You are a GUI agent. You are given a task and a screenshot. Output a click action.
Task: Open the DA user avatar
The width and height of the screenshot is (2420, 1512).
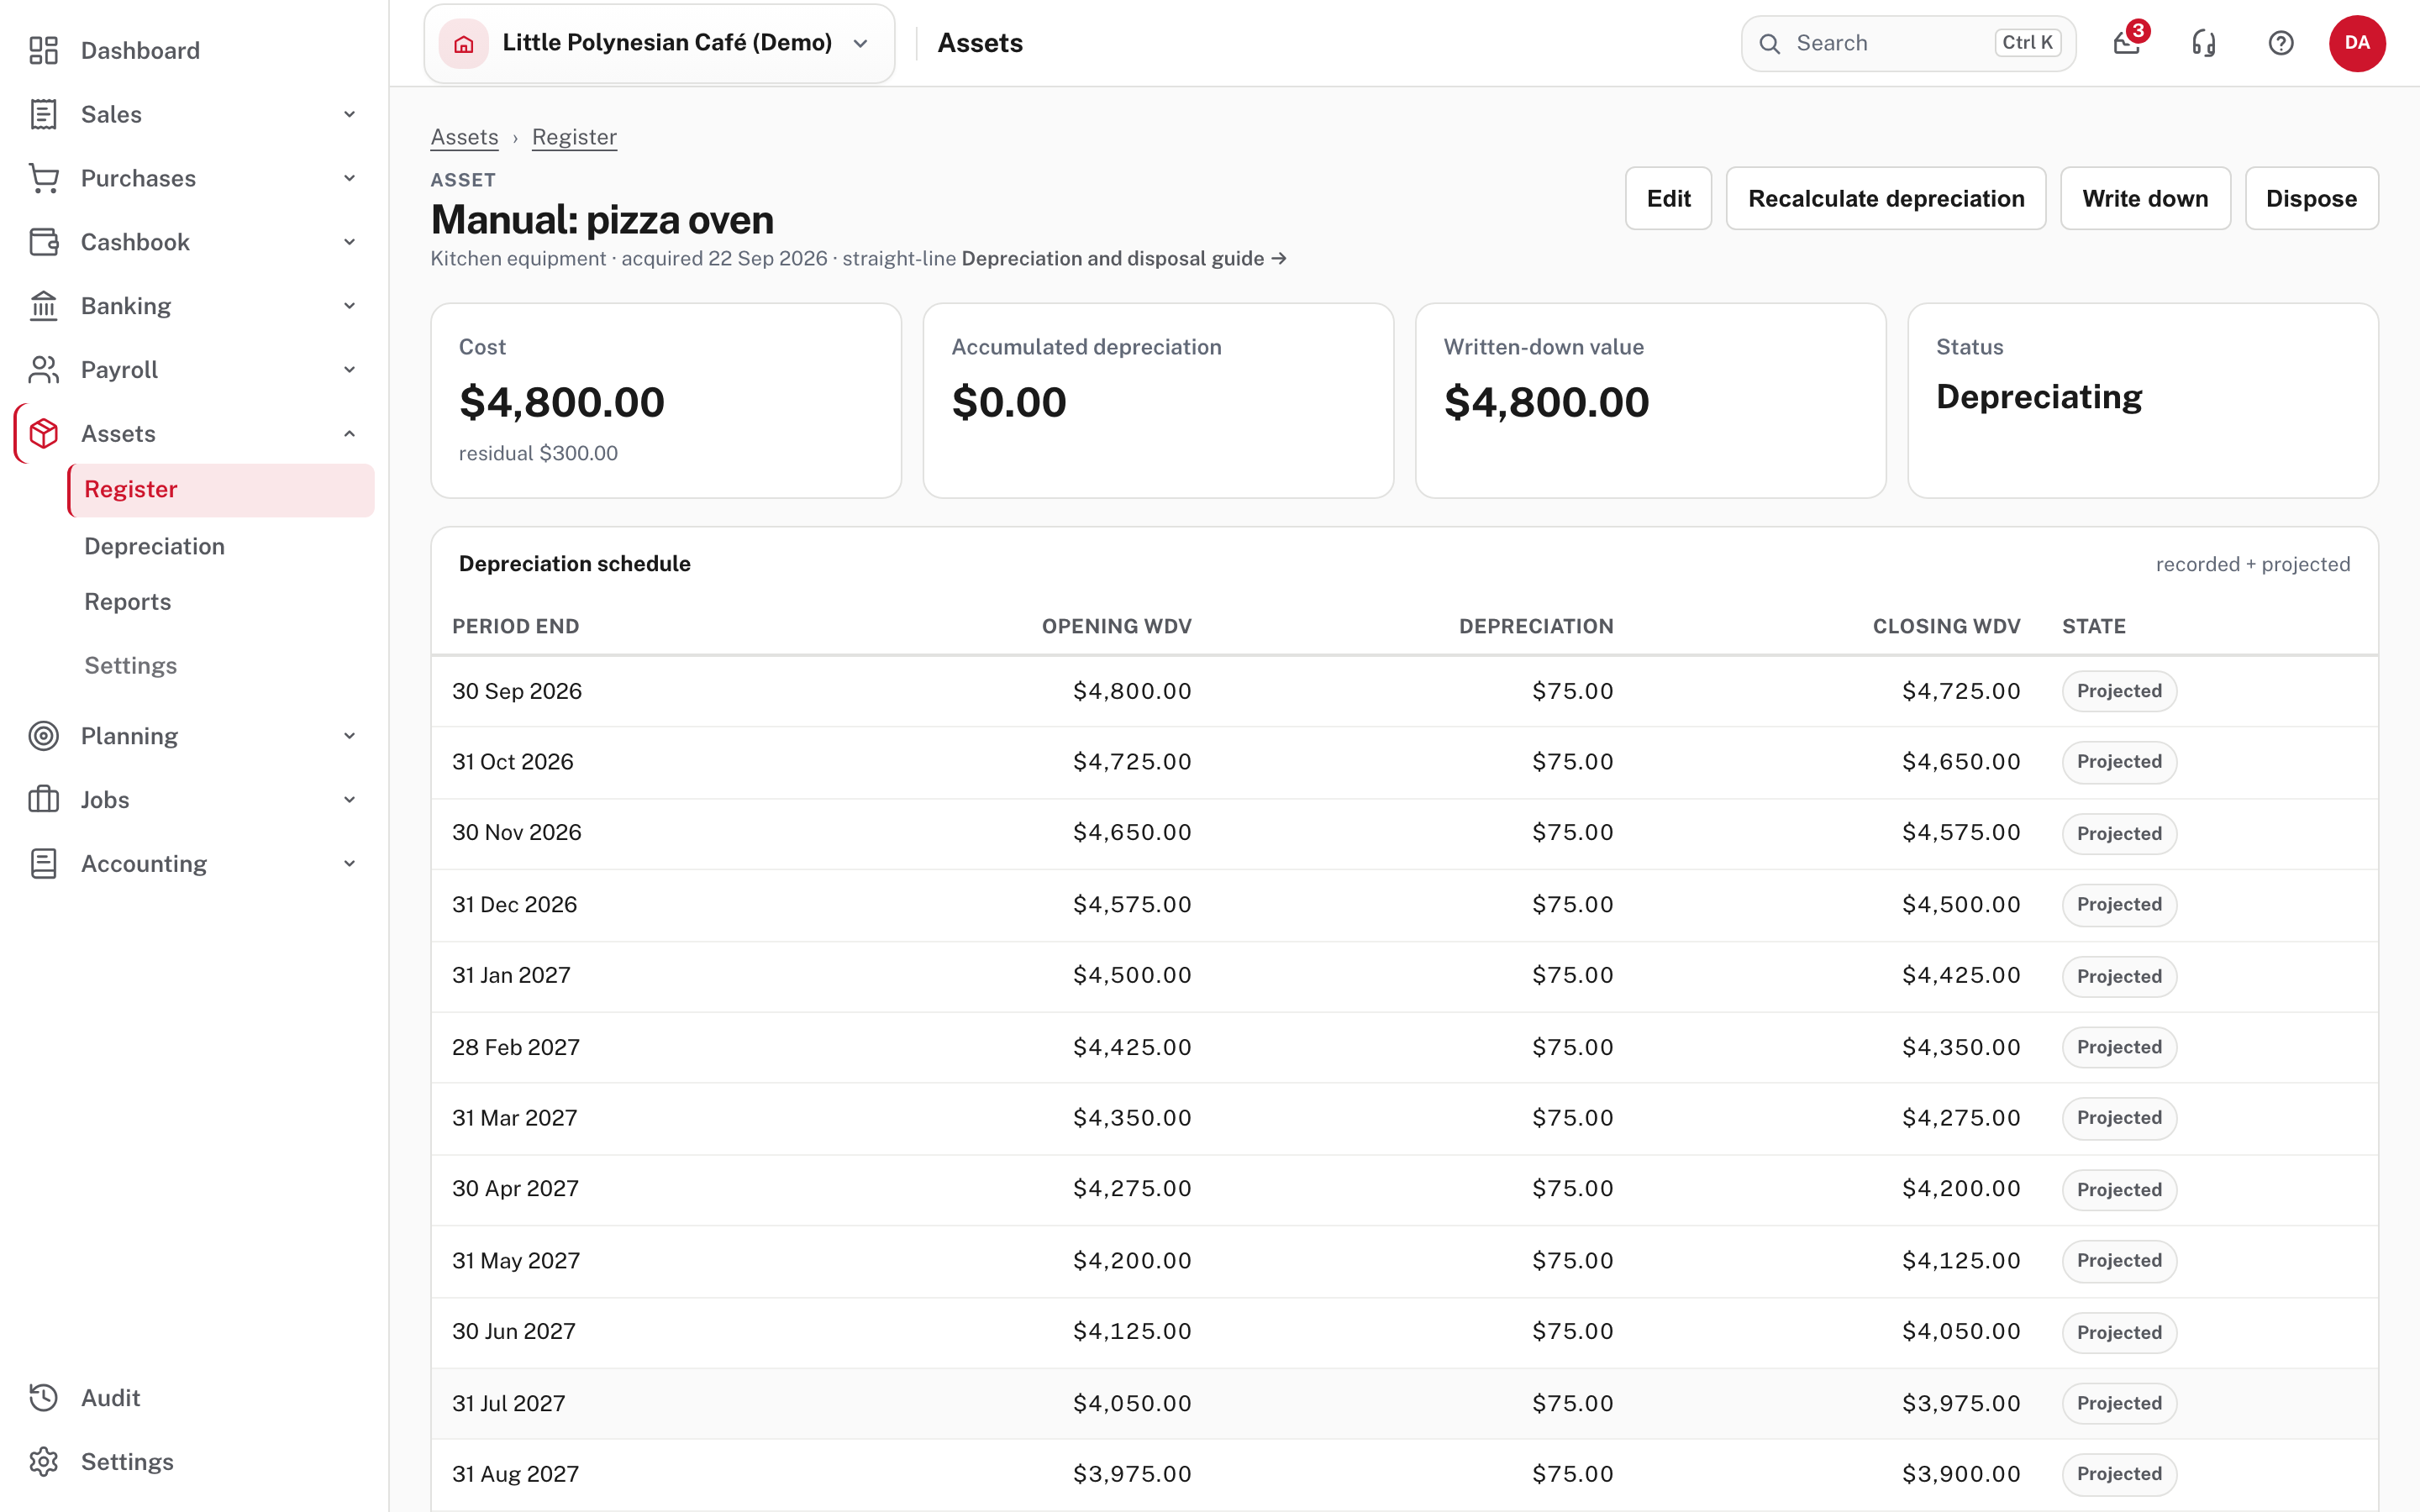tap(2357, 43)
